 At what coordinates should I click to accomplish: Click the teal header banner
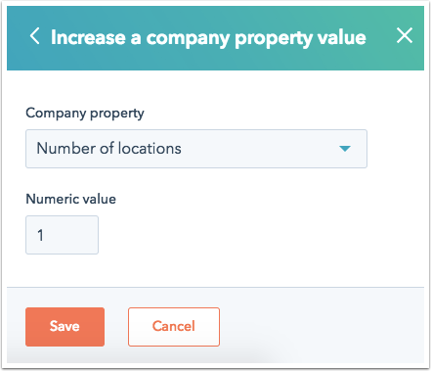click(x=215, y=38)
